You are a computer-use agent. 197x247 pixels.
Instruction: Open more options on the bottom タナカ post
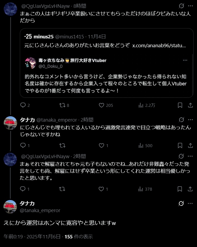click(190, 204)
